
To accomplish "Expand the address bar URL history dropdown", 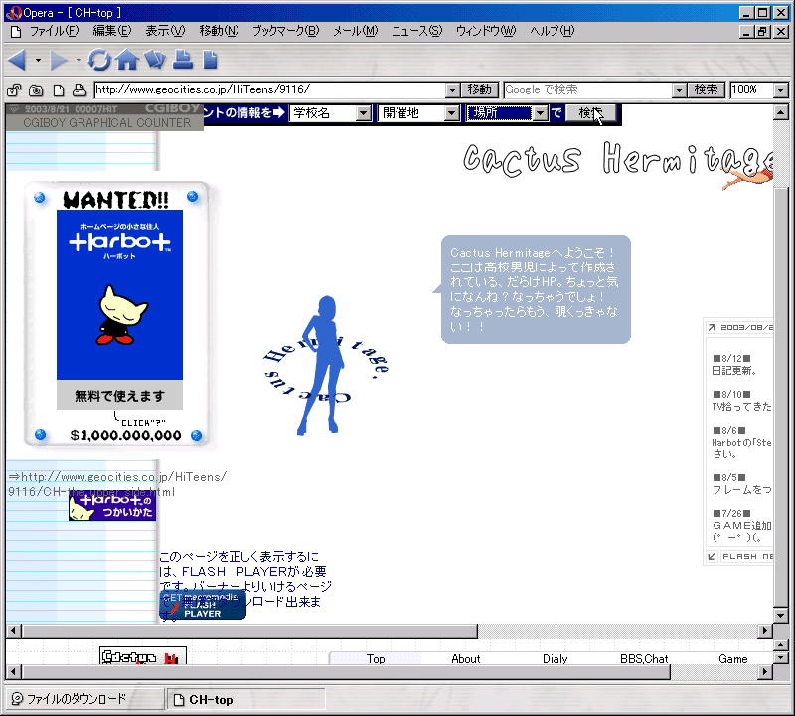I will coord(453,90).
